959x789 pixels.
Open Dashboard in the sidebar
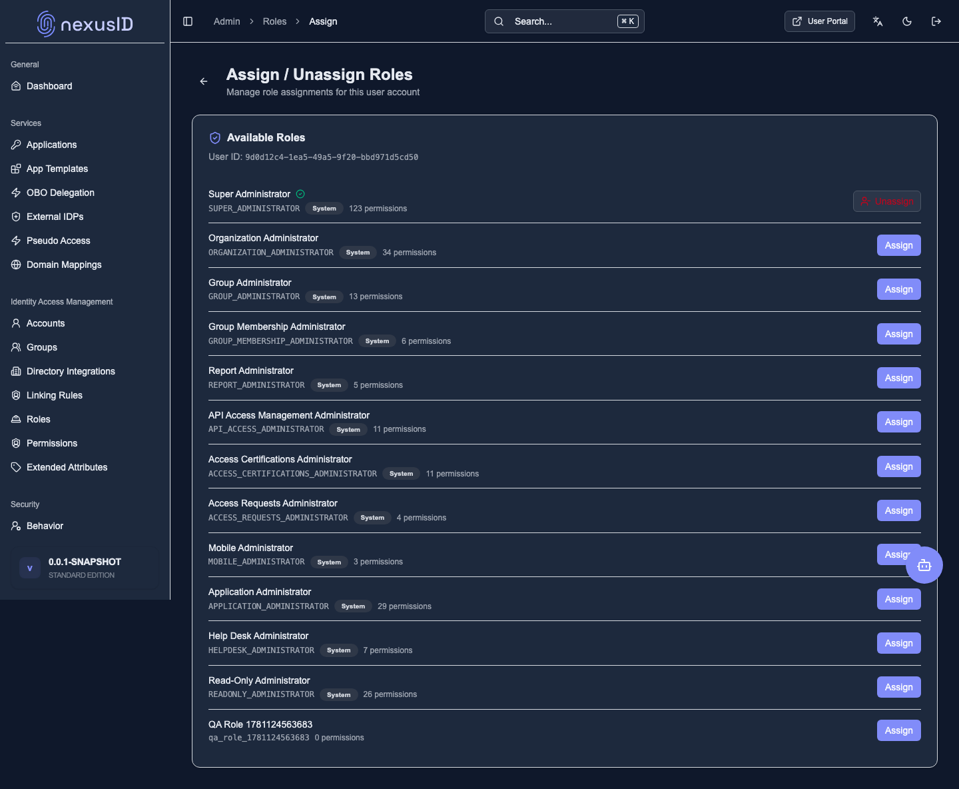click(x=85, y=86)
